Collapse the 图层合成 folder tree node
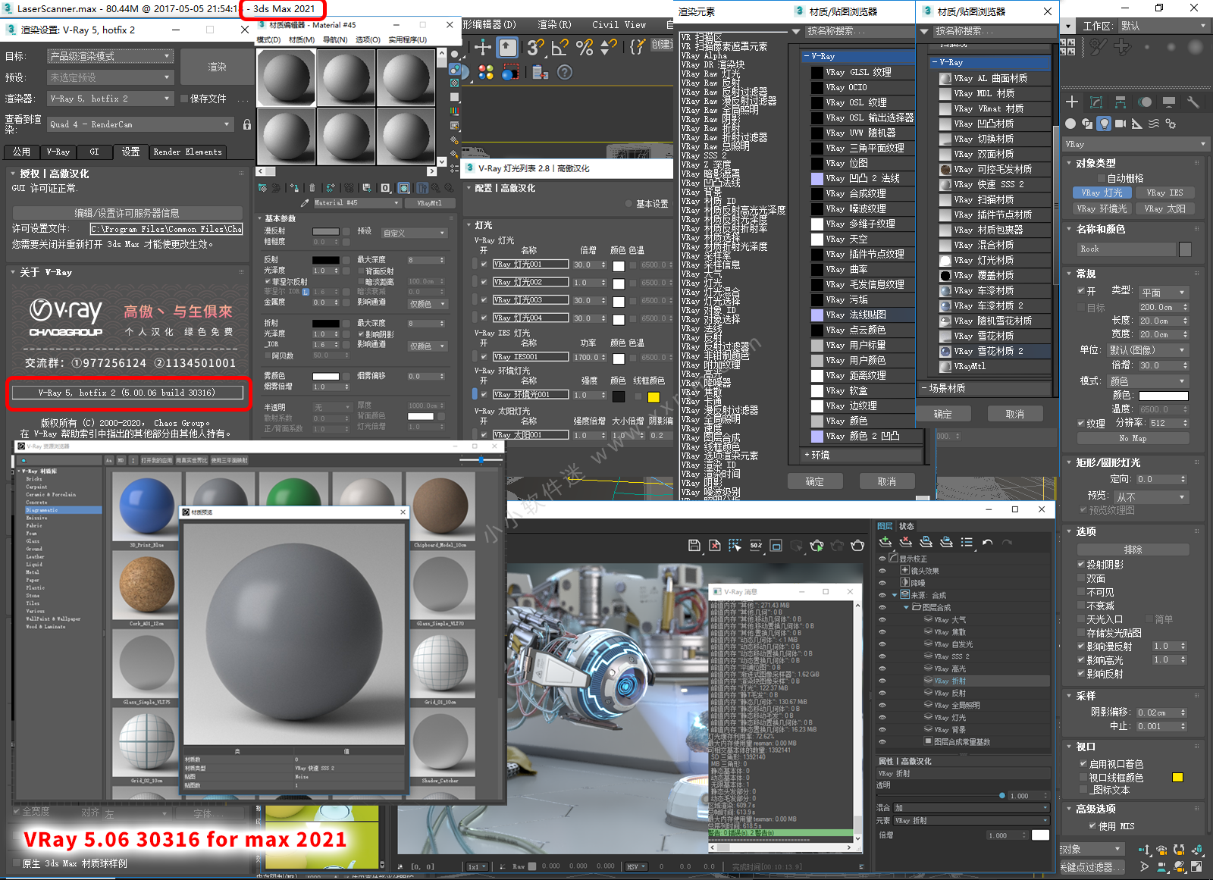The height and width of the screenshot is (880, 1213). (906, 607)
